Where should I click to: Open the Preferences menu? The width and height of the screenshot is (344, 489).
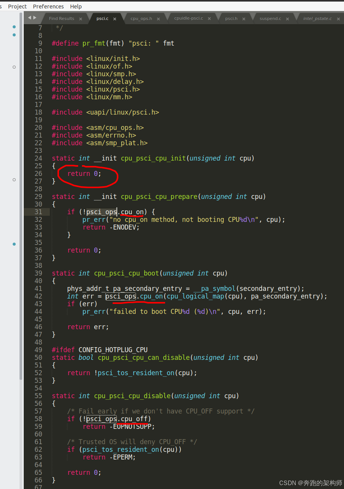click(48, 7)
